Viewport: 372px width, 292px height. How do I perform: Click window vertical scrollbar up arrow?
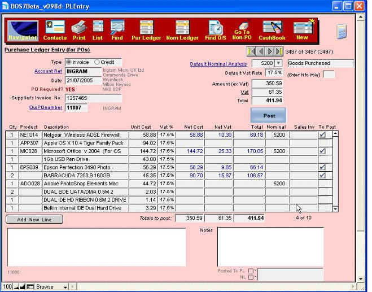tap(361, 17)
